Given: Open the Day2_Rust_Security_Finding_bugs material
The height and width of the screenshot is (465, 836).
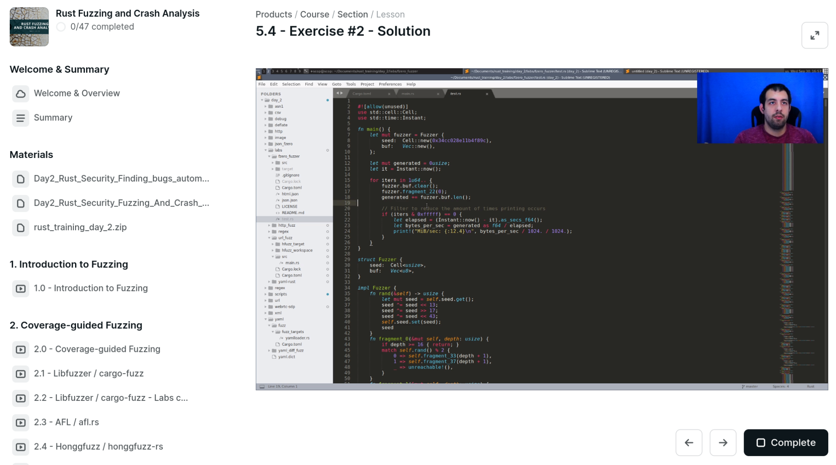Looking at the screenshot, I should pyautogui.click(x=121, y=178).
